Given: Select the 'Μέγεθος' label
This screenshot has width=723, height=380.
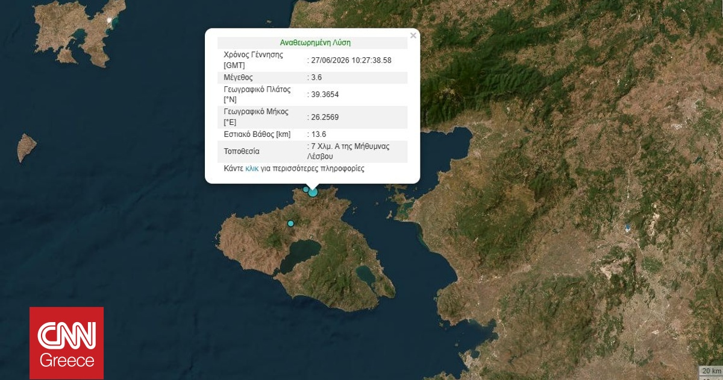Looking at the screenshot, I should pos(238,78).
